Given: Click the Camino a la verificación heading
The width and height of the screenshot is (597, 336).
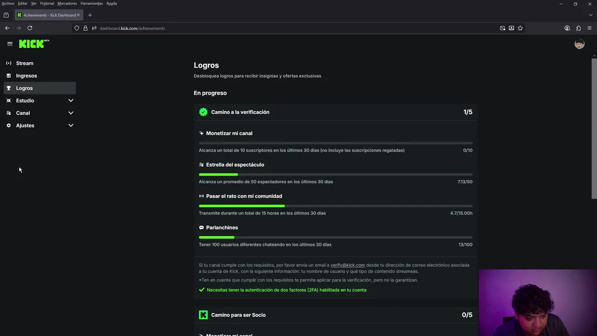Looking at the screenshot, I should coord(240,112).
